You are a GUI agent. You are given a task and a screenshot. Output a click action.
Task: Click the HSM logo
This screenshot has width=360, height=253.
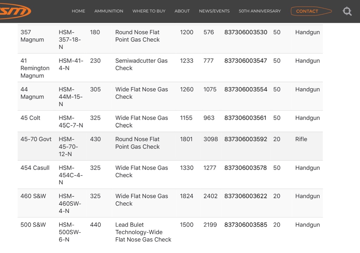(15, 11)
